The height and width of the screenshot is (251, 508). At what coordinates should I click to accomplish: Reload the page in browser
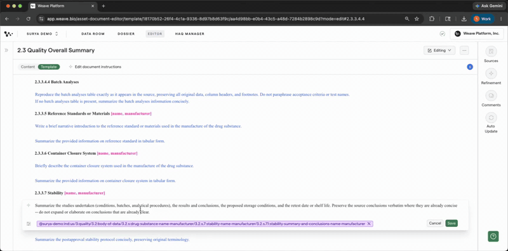28,19
